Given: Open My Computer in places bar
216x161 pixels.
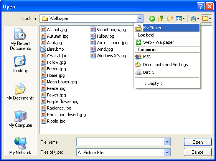Looking at the screenshot, I should pos(20,119).
